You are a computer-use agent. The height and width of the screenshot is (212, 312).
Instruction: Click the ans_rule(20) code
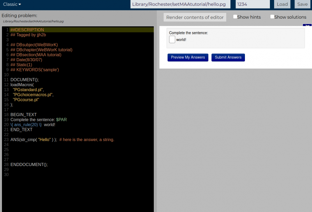click(26, 125)
